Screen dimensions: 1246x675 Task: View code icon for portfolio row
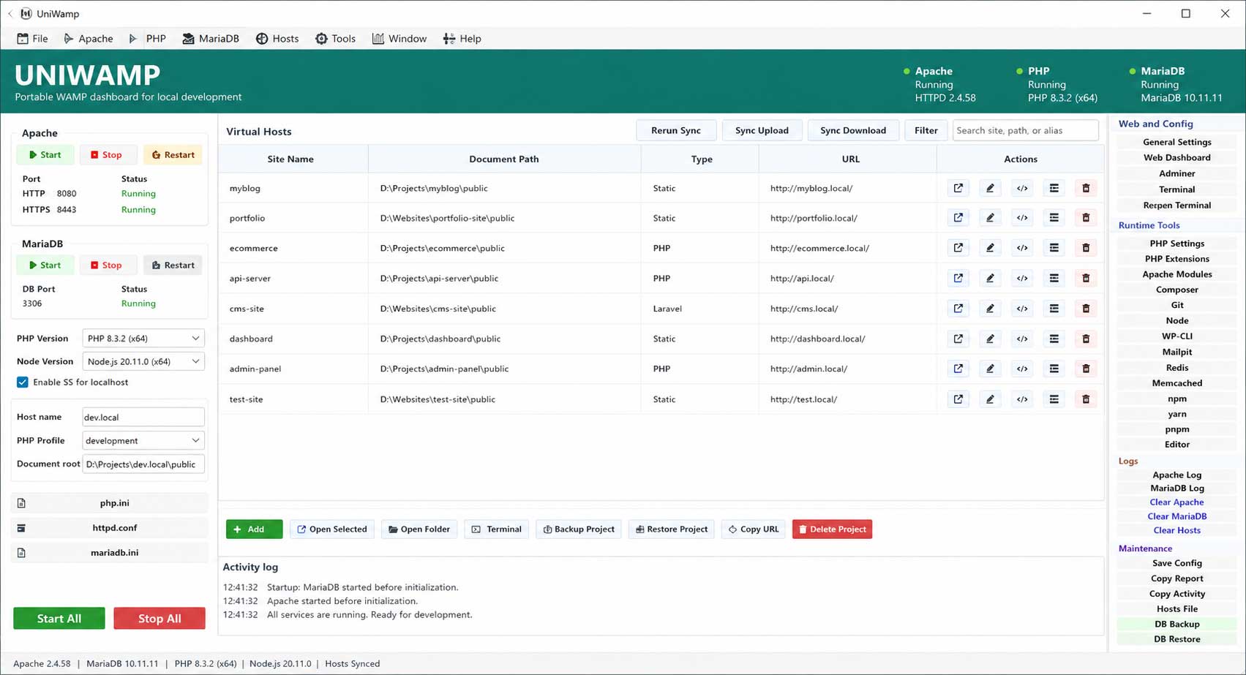[x=1022, y=218]
